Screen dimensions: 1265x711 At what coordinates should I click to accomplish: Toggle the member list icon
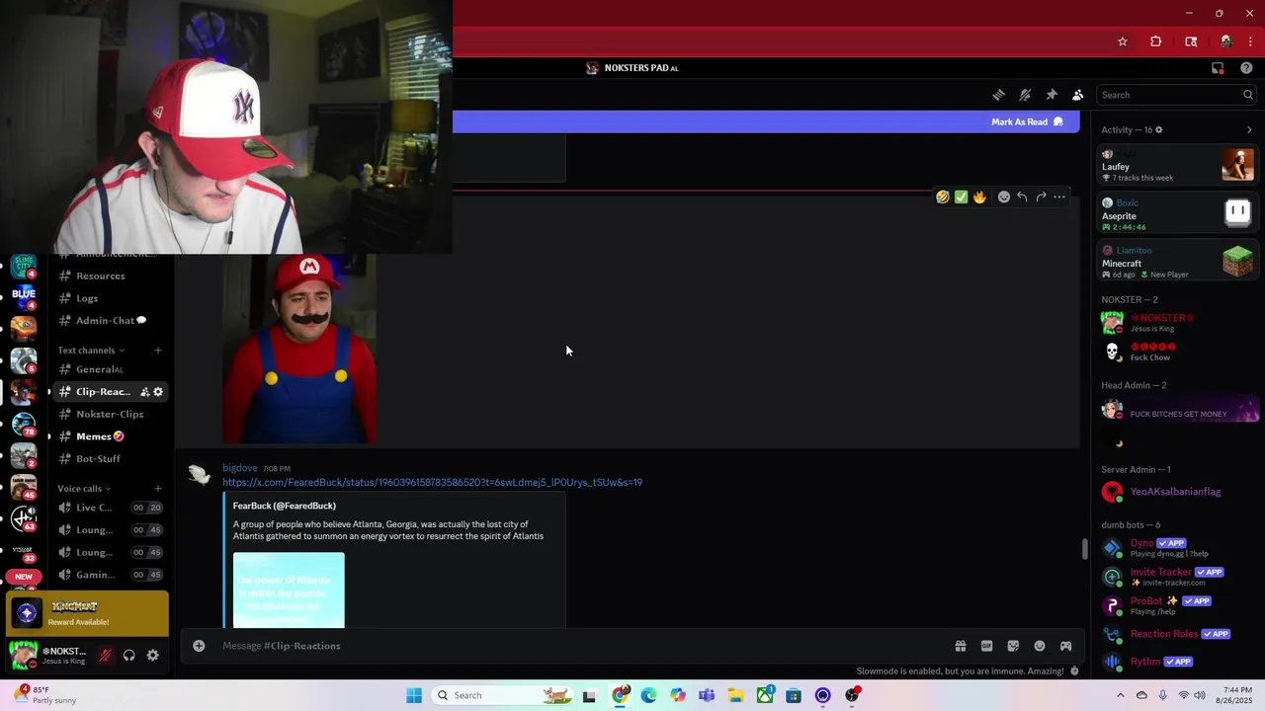(1077, 95)
